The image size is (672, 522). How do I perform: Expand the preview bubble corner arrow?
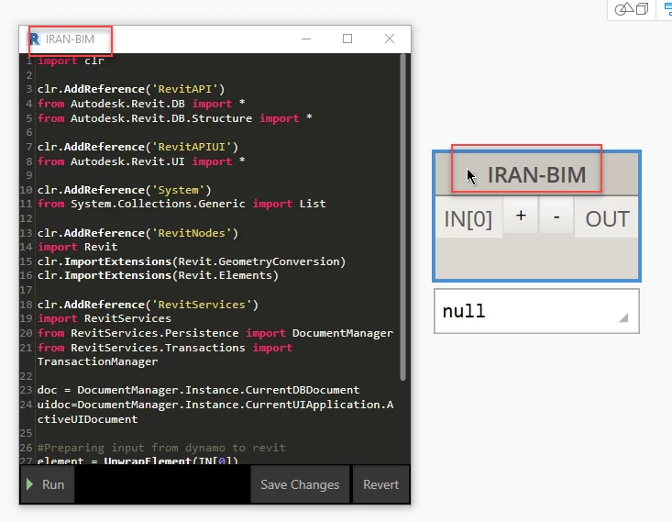tap(624, 318)
